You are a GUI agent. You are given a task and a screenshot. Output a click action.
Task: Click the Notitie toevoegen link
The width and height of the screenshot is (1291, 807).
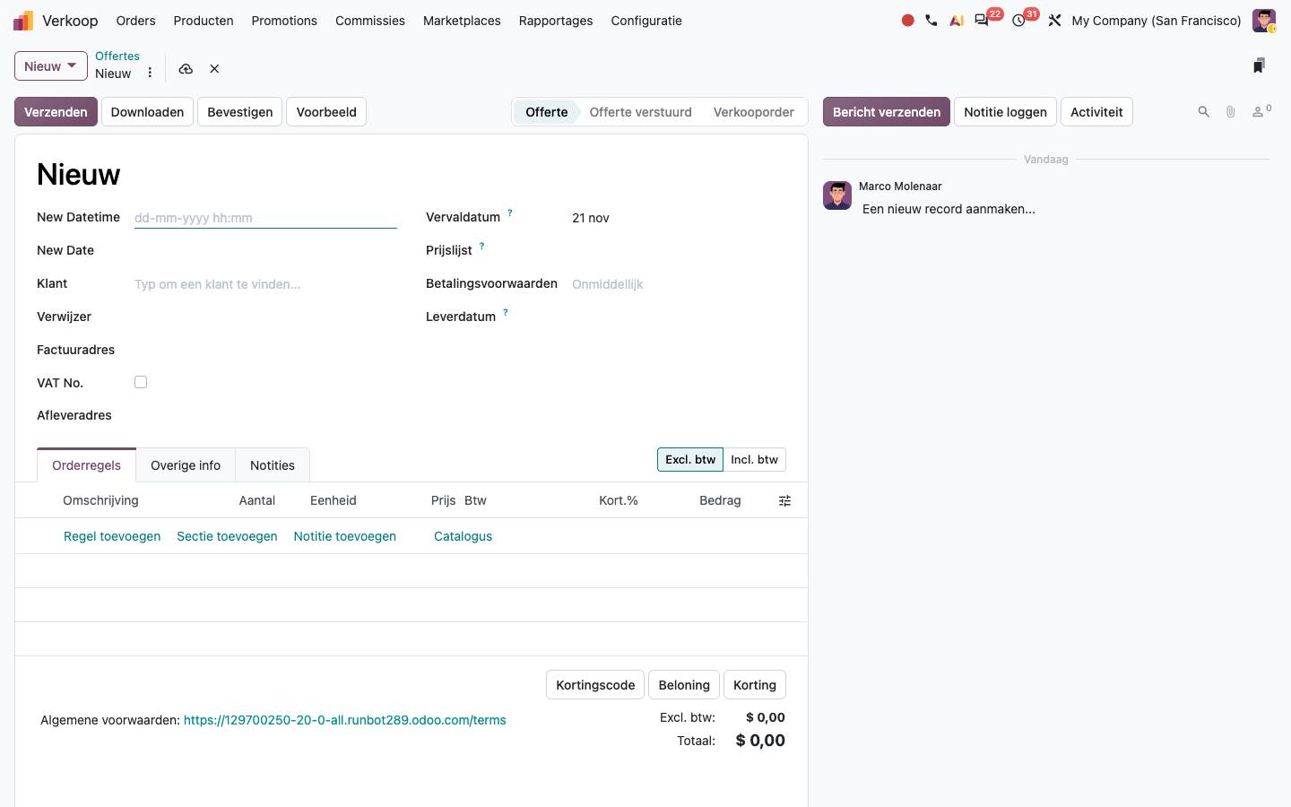[x=345, y=536]
